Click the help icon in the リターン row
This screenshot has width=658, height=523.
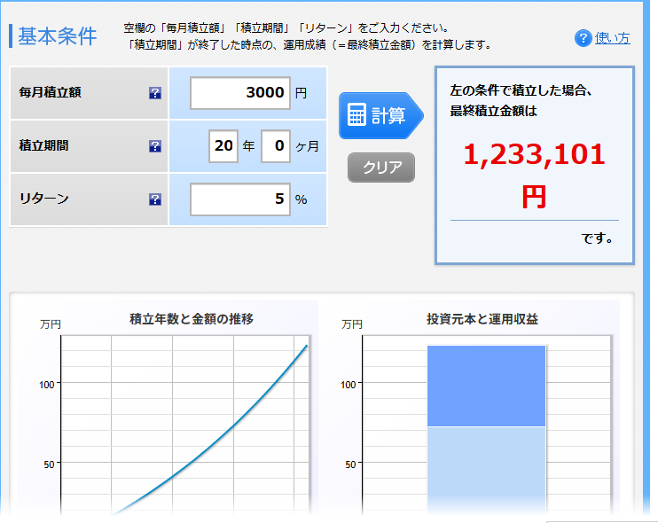tap(155, 199)
